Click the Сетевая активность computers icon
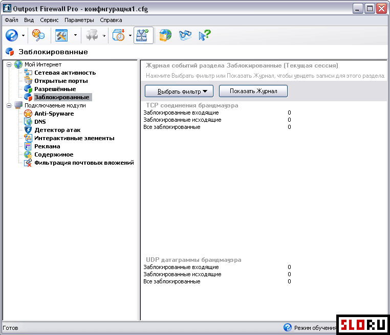This screenshot has width=390, height=335. (x=28, y=73)
